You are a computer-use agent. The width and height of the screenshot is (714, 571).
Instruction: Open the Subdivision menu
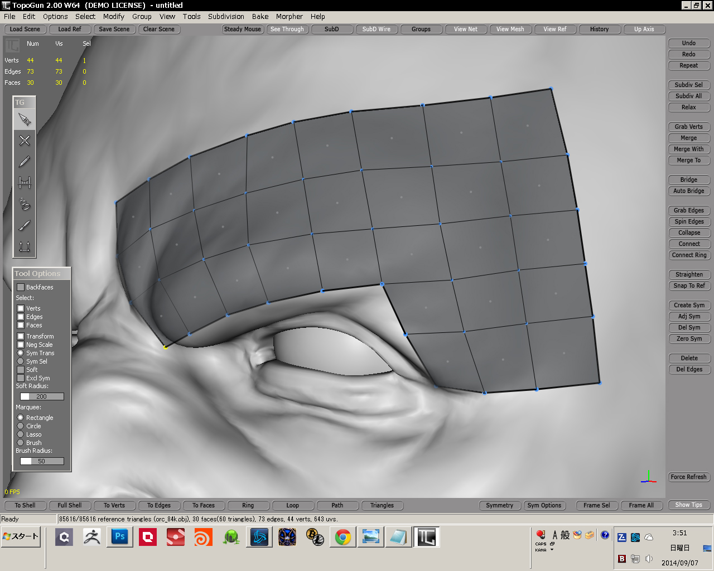click(x=226, y=16)
